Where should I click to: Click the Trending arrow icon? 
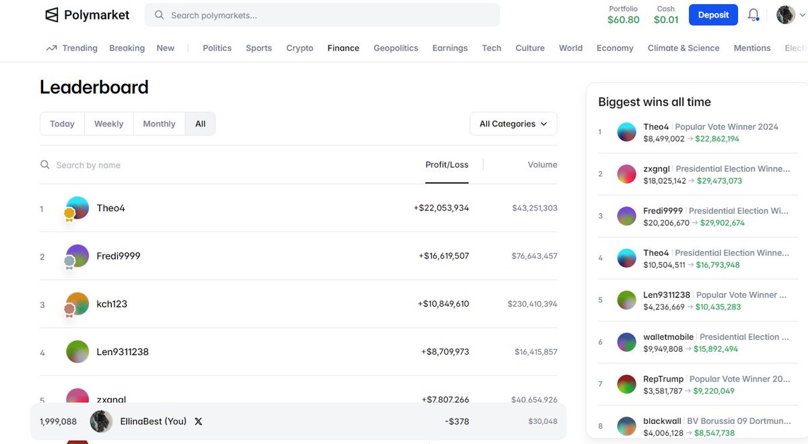tap(51, 48)
